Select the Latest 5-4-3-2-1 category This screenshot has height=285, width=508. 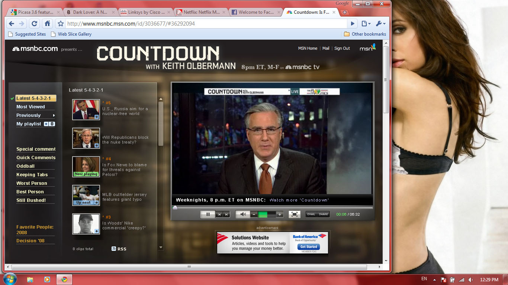point(36,98)
